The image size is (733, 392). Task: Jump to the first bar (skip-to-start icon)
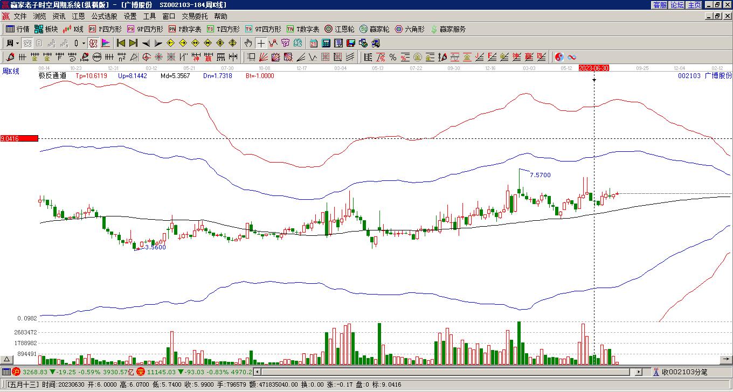(x=121, y=43)
